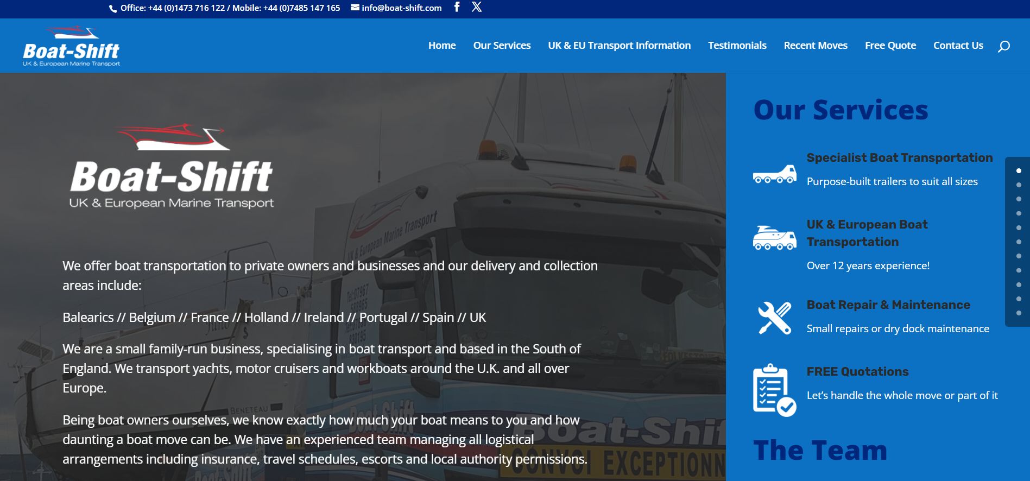Select the third side navigation dot
This screenshot has width=1030, height=481.
[1019, 199]
